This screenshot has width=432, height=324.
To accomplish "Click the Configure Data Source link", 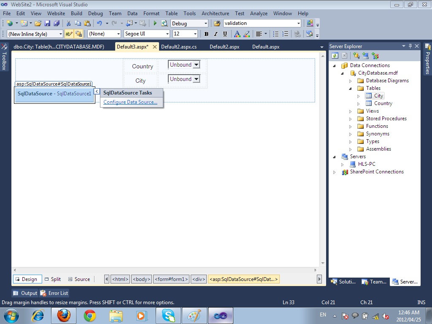I will pos(130,102).
